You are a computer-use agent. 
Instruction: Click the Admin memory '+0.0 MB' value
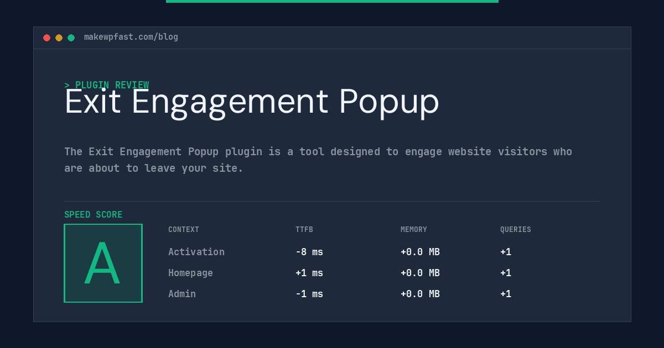pyautogui.click(x=420, y=294)
